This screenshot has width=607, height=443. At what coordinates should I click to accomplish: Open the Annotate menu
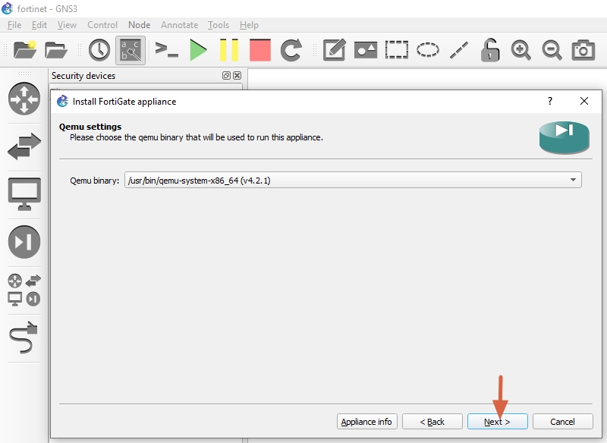click(179, 25)
